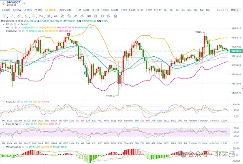Open settings gear for MA indicator
The image size is (243, 164).
click(16, 28)
